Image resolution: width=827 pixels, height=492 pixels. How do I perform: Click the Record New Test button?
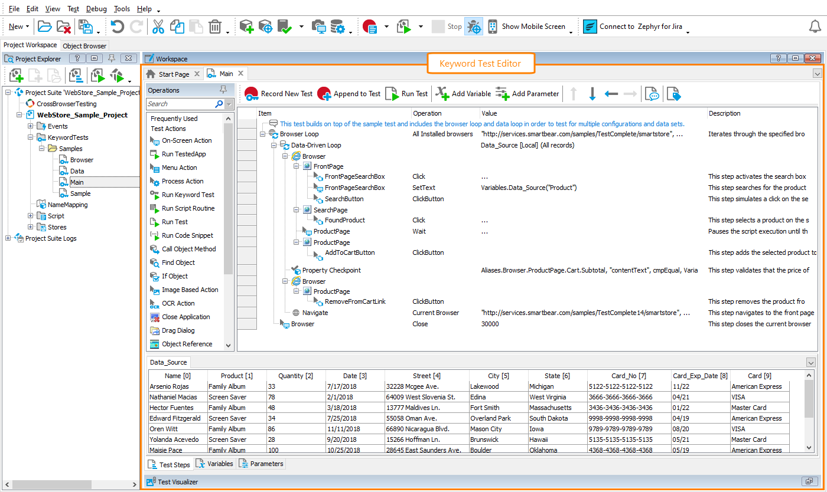[279, 93]
